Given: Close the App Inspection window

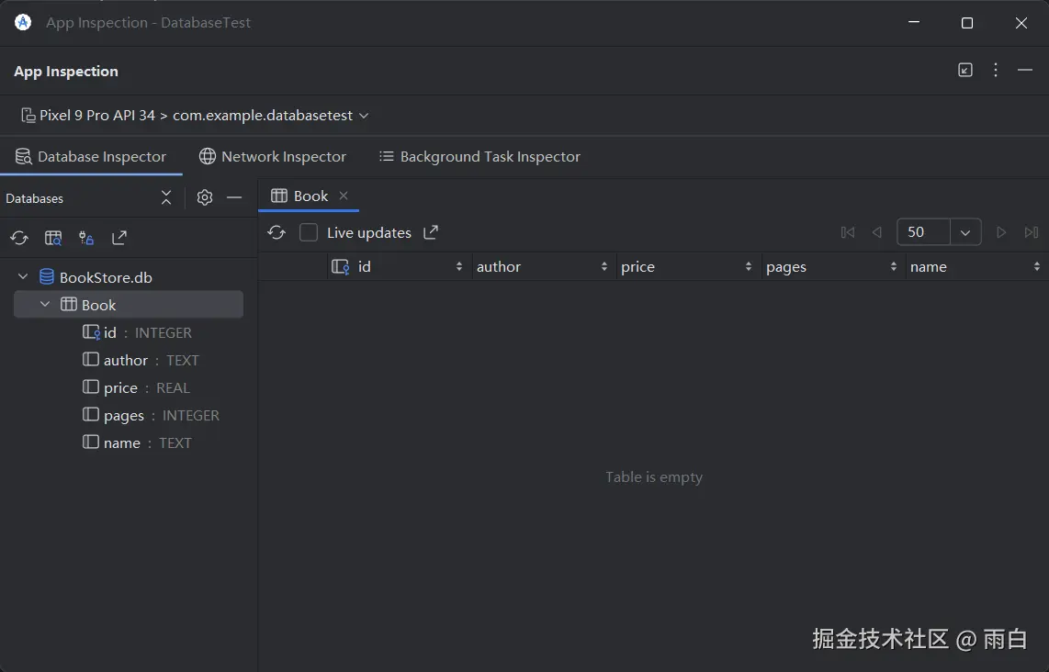Looking at the screenshot, I should coord(1021,23).
